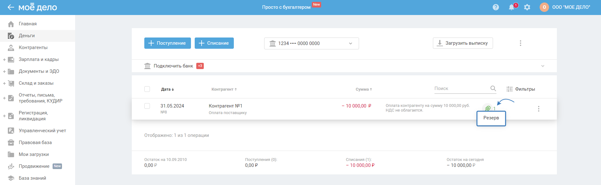Click the orange user avatar circle

[544, 7]
